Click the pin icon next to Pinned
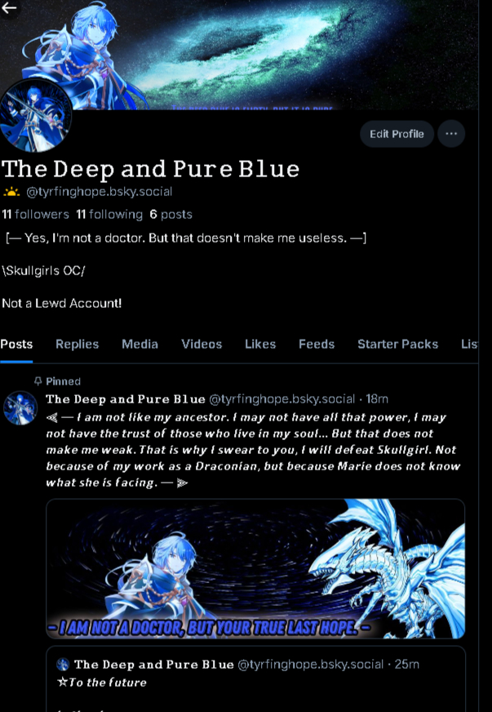 (x=38, y=381)
